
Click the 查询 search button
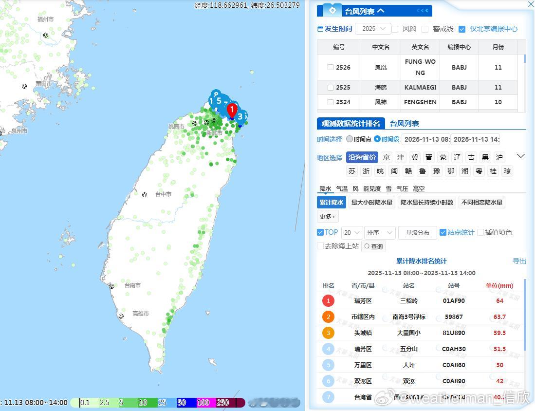373,246
